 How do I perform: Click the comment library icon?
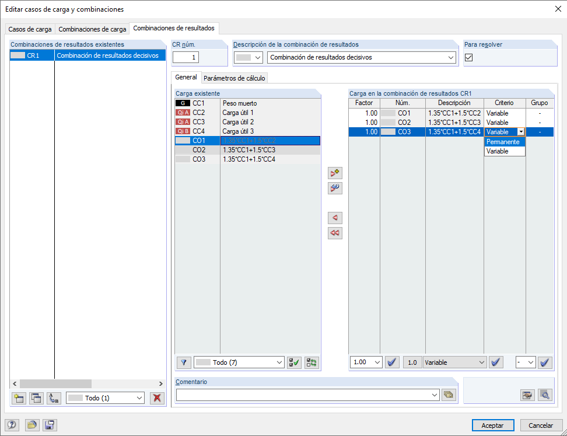[449, 395]
